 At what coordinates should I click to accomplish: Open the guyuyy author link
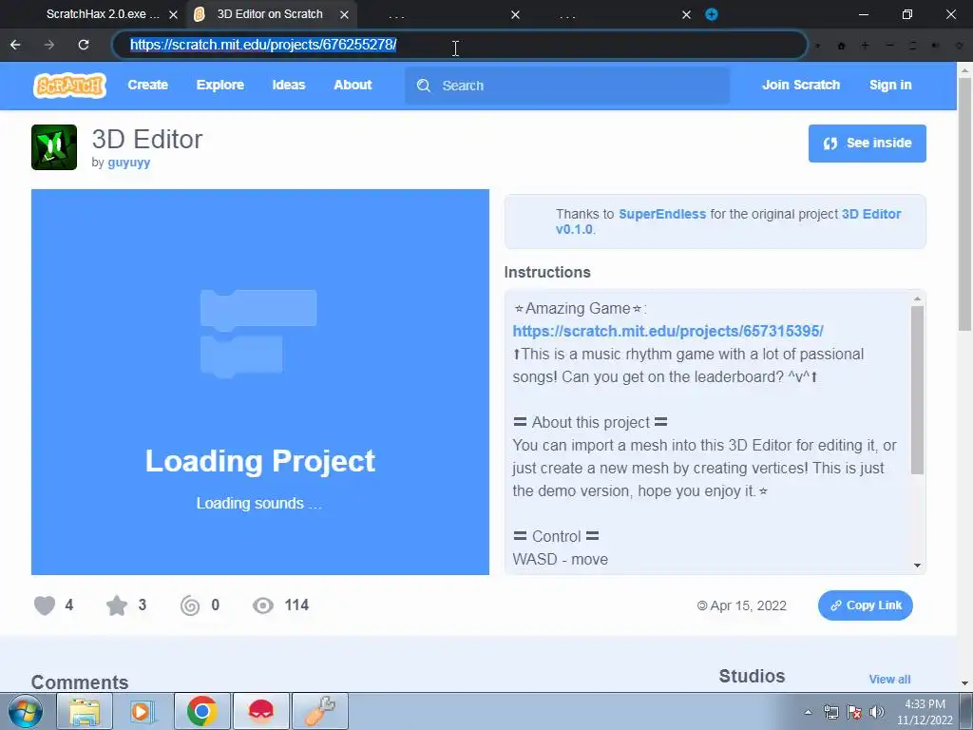[129, 163]
